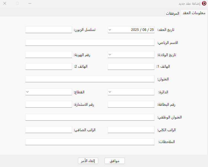Click the رقم الاستمارة input field
The height and width of the screenshot is (167, 208).
[49, 104]
